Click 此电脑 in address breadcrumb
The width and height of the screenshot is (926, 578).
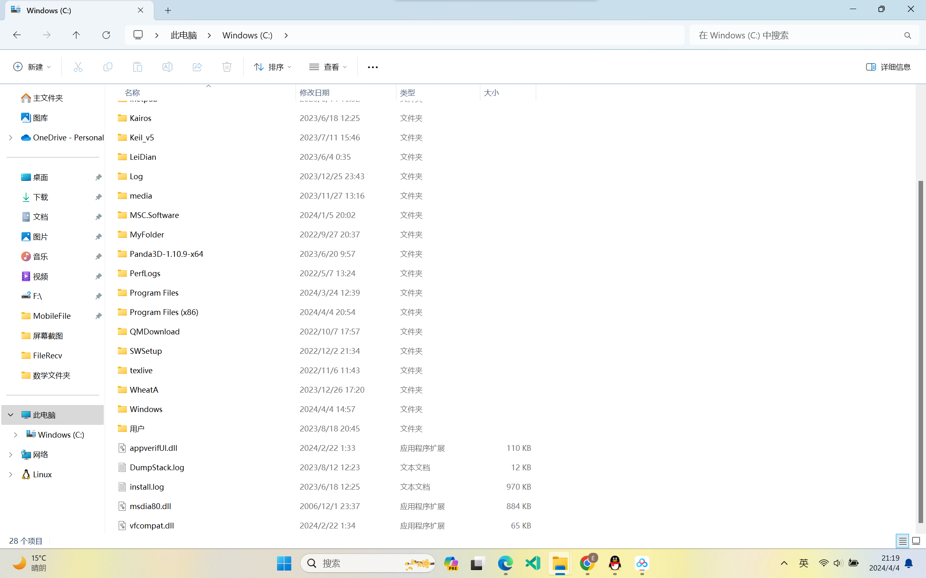[x=184, y=36]
